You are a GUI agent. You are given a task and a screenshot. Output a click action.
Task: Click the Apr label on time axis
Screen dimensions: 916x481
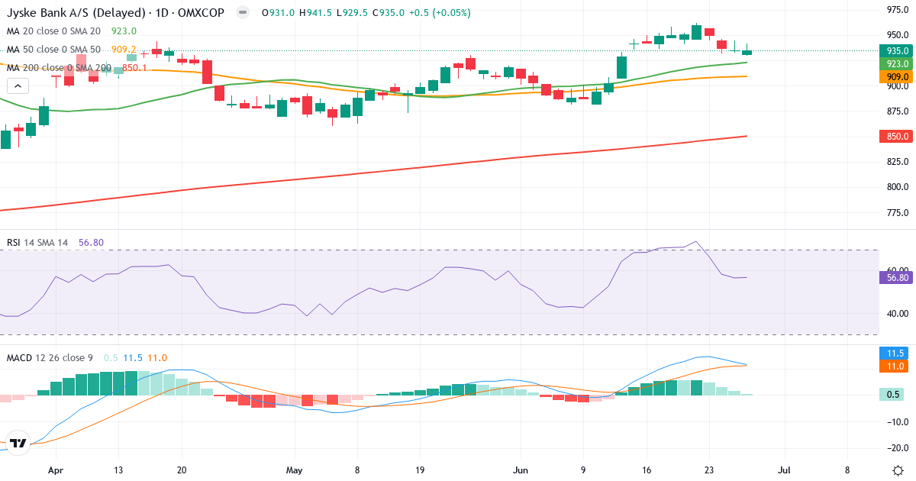(55, 470)
